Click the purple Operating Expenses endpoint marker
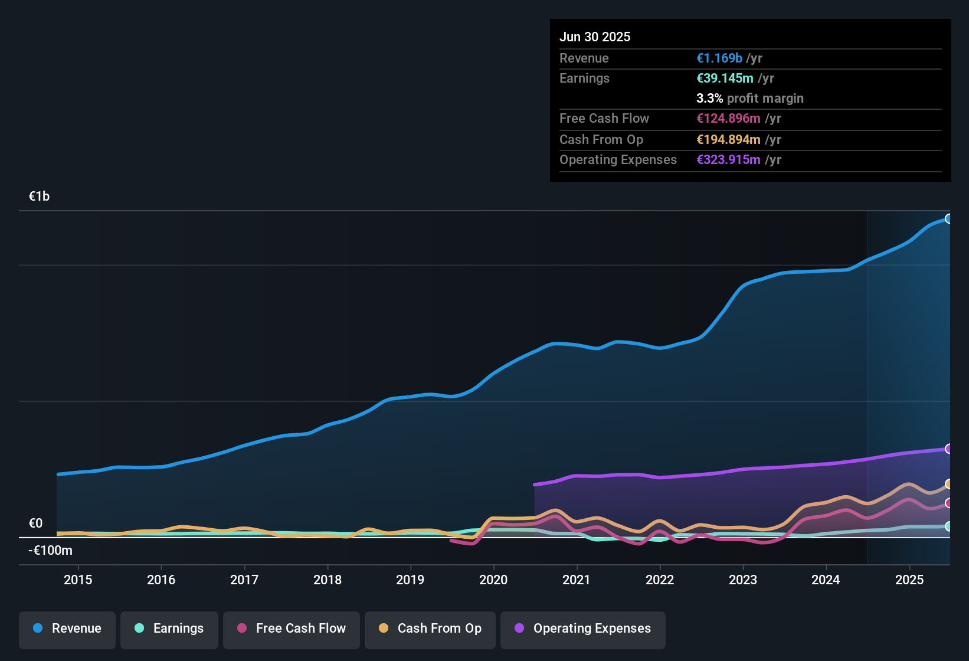This screenshot has width=969, height=661. (x=948, y=449)
